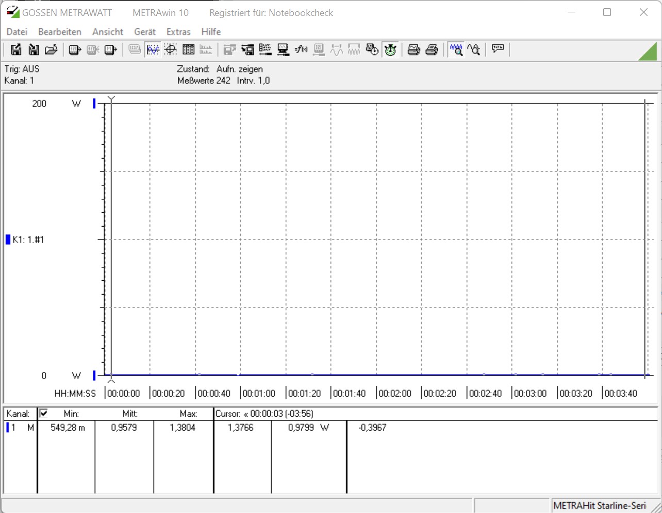Click the curve search magnifier icon
Image resolution: width=662 pixels, height=513 pixels.
click(474, 49)
